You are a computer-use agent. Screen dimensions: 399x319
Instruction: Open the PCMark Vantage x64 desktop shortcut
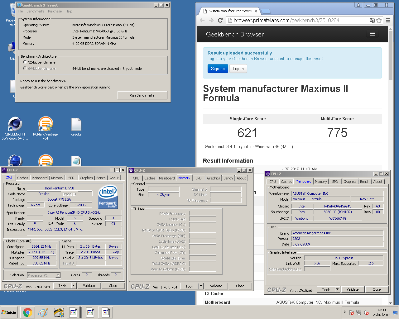[x=46, y=128]
